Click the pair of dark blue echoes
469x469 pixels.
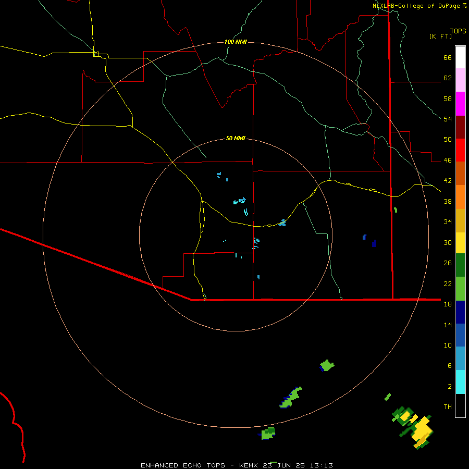coord(369,241)
